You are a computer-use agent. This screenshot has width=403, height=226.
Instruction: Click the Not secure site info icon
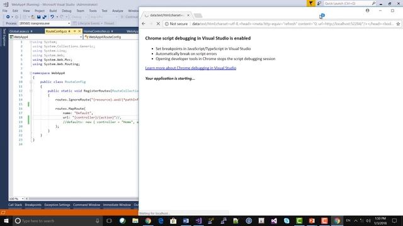pos(166,24)
